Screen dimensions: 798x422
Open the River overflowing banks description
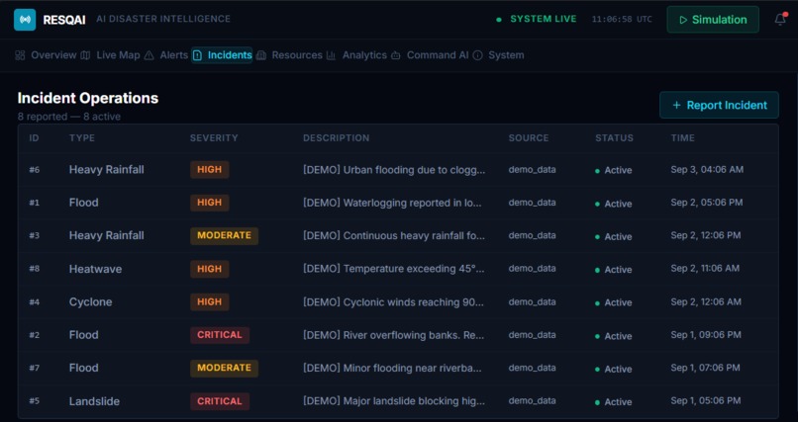coord(393,335)
